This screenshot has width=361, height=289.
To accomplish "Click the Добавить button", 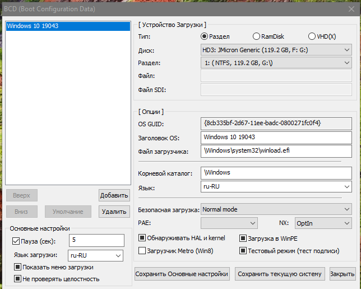I will click(x=114, y=195).
